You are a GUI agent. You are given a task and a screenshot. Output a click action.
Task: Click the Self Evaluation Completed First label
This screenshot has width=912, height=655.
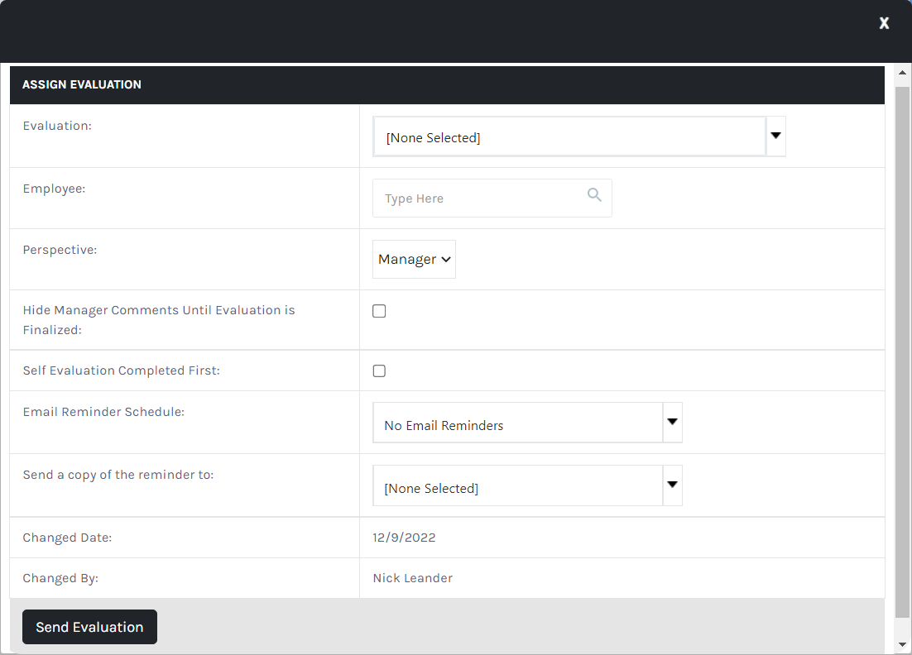click(121, 371)
